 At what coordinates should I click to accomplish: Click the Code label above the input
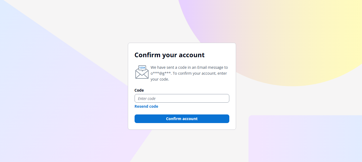139,90
